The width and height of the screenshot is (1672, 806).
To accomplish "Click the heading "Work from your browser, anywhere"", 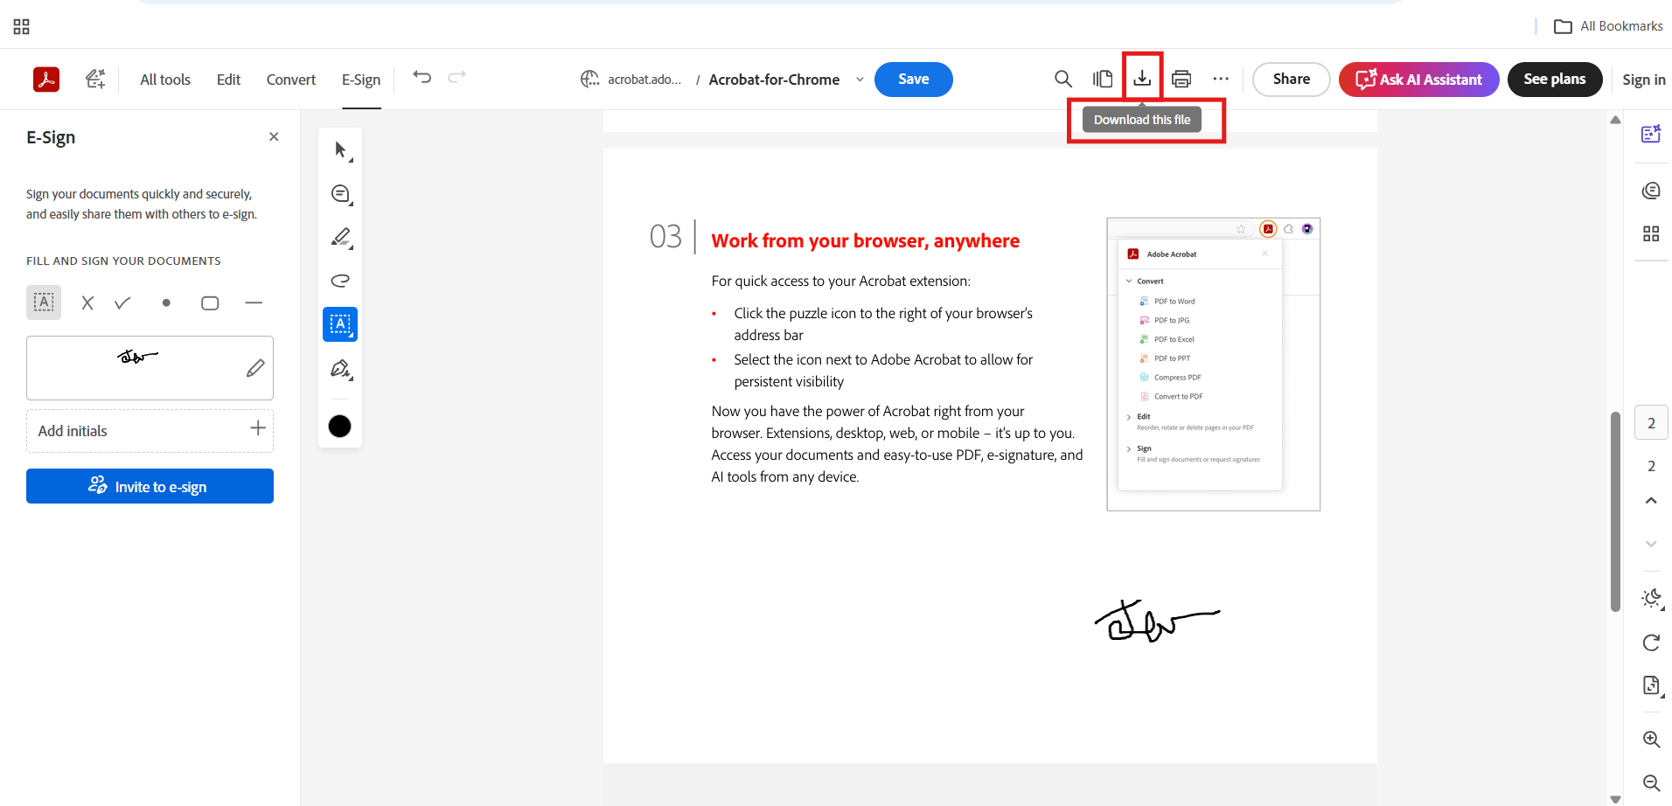I will coord(865,240).
